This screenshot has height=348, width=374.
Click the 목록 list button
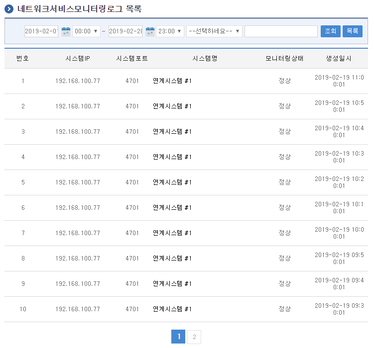(352, 31)
